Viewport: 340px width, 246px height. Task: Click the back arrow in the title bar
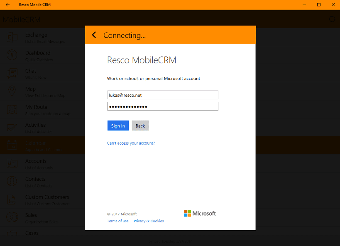[7, 5]
